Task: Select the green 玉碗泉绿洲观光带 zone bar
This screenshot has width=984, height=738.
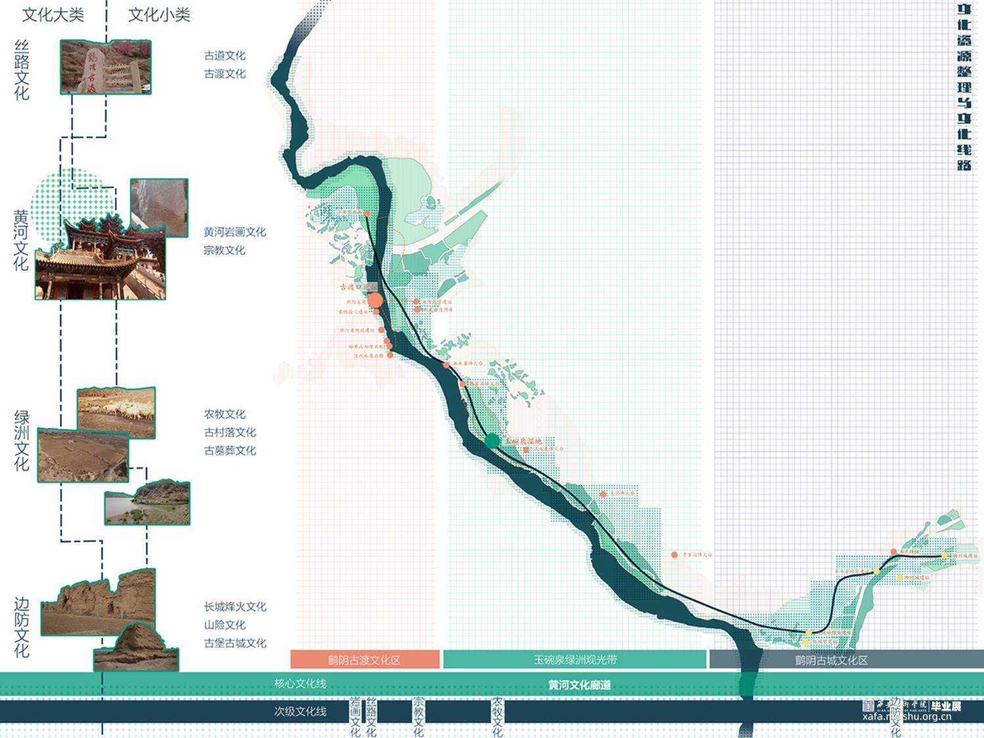Action: click(575, 660)
